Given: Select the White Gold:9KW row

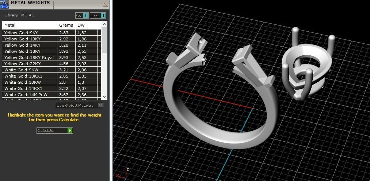Looking at the screenshot, I should point(52,70).
